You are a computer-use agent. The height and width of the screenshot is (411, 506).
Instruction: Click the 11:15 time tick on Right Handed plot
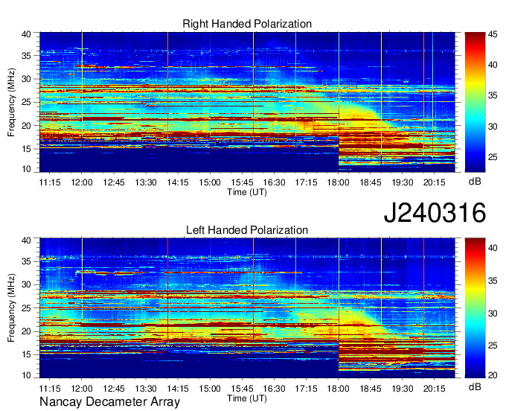point(50,182)
